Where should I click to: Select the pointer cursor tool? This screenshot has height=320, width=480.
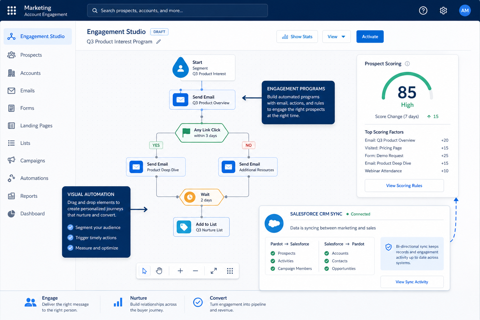(x=144, y=271)
